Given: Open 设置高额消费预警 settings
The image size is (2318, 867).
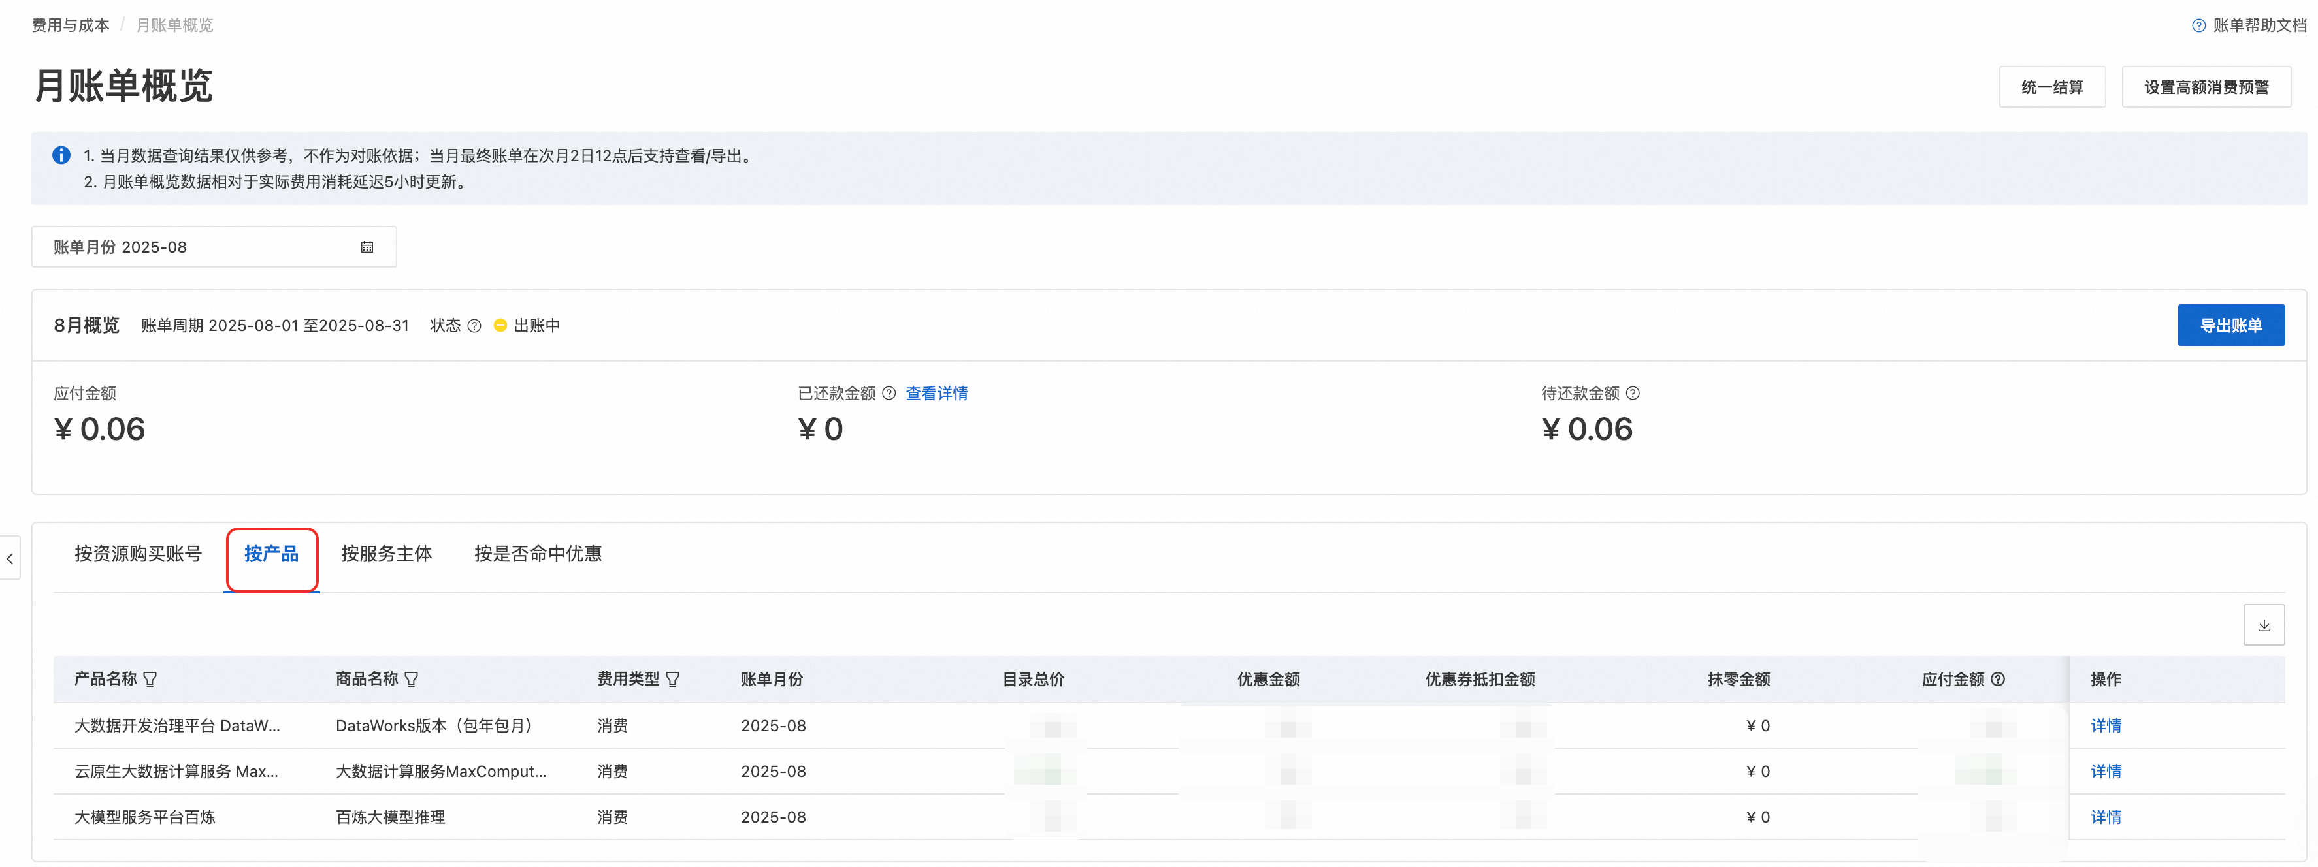Looking at the screenshot, I should pyautogui.click(x=2206, y=87).
